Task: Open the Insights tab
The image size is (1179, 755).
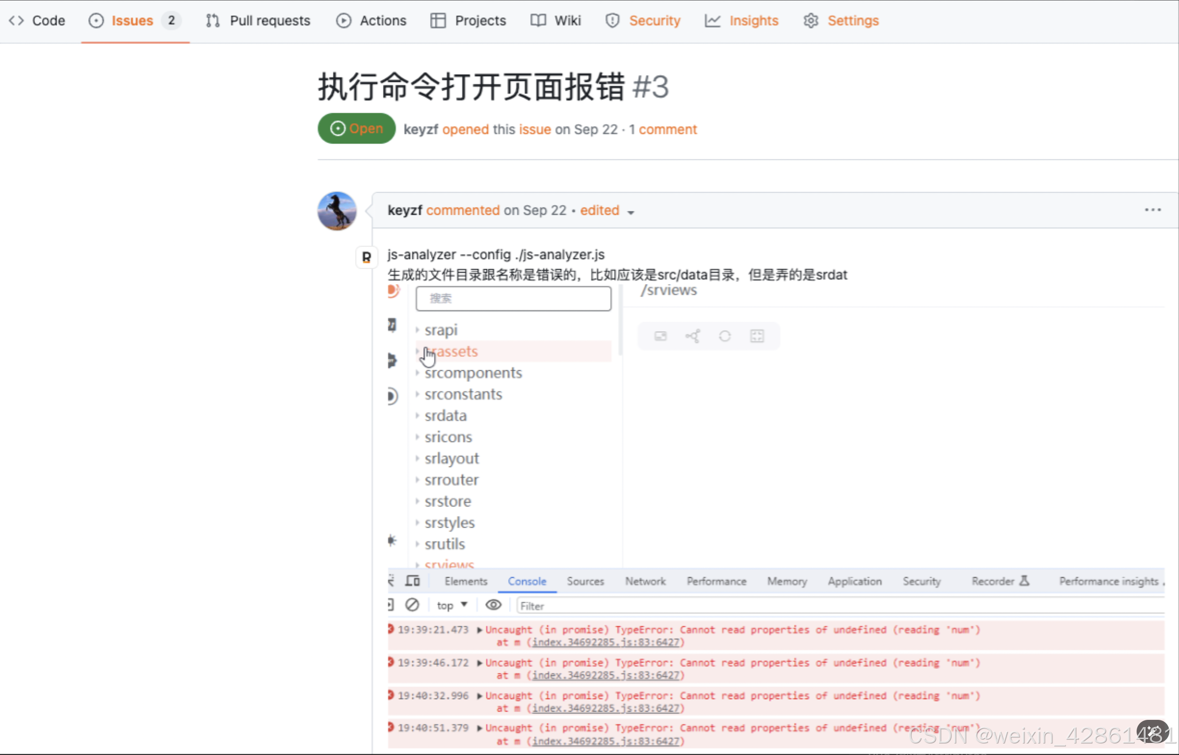Action: 742,21
